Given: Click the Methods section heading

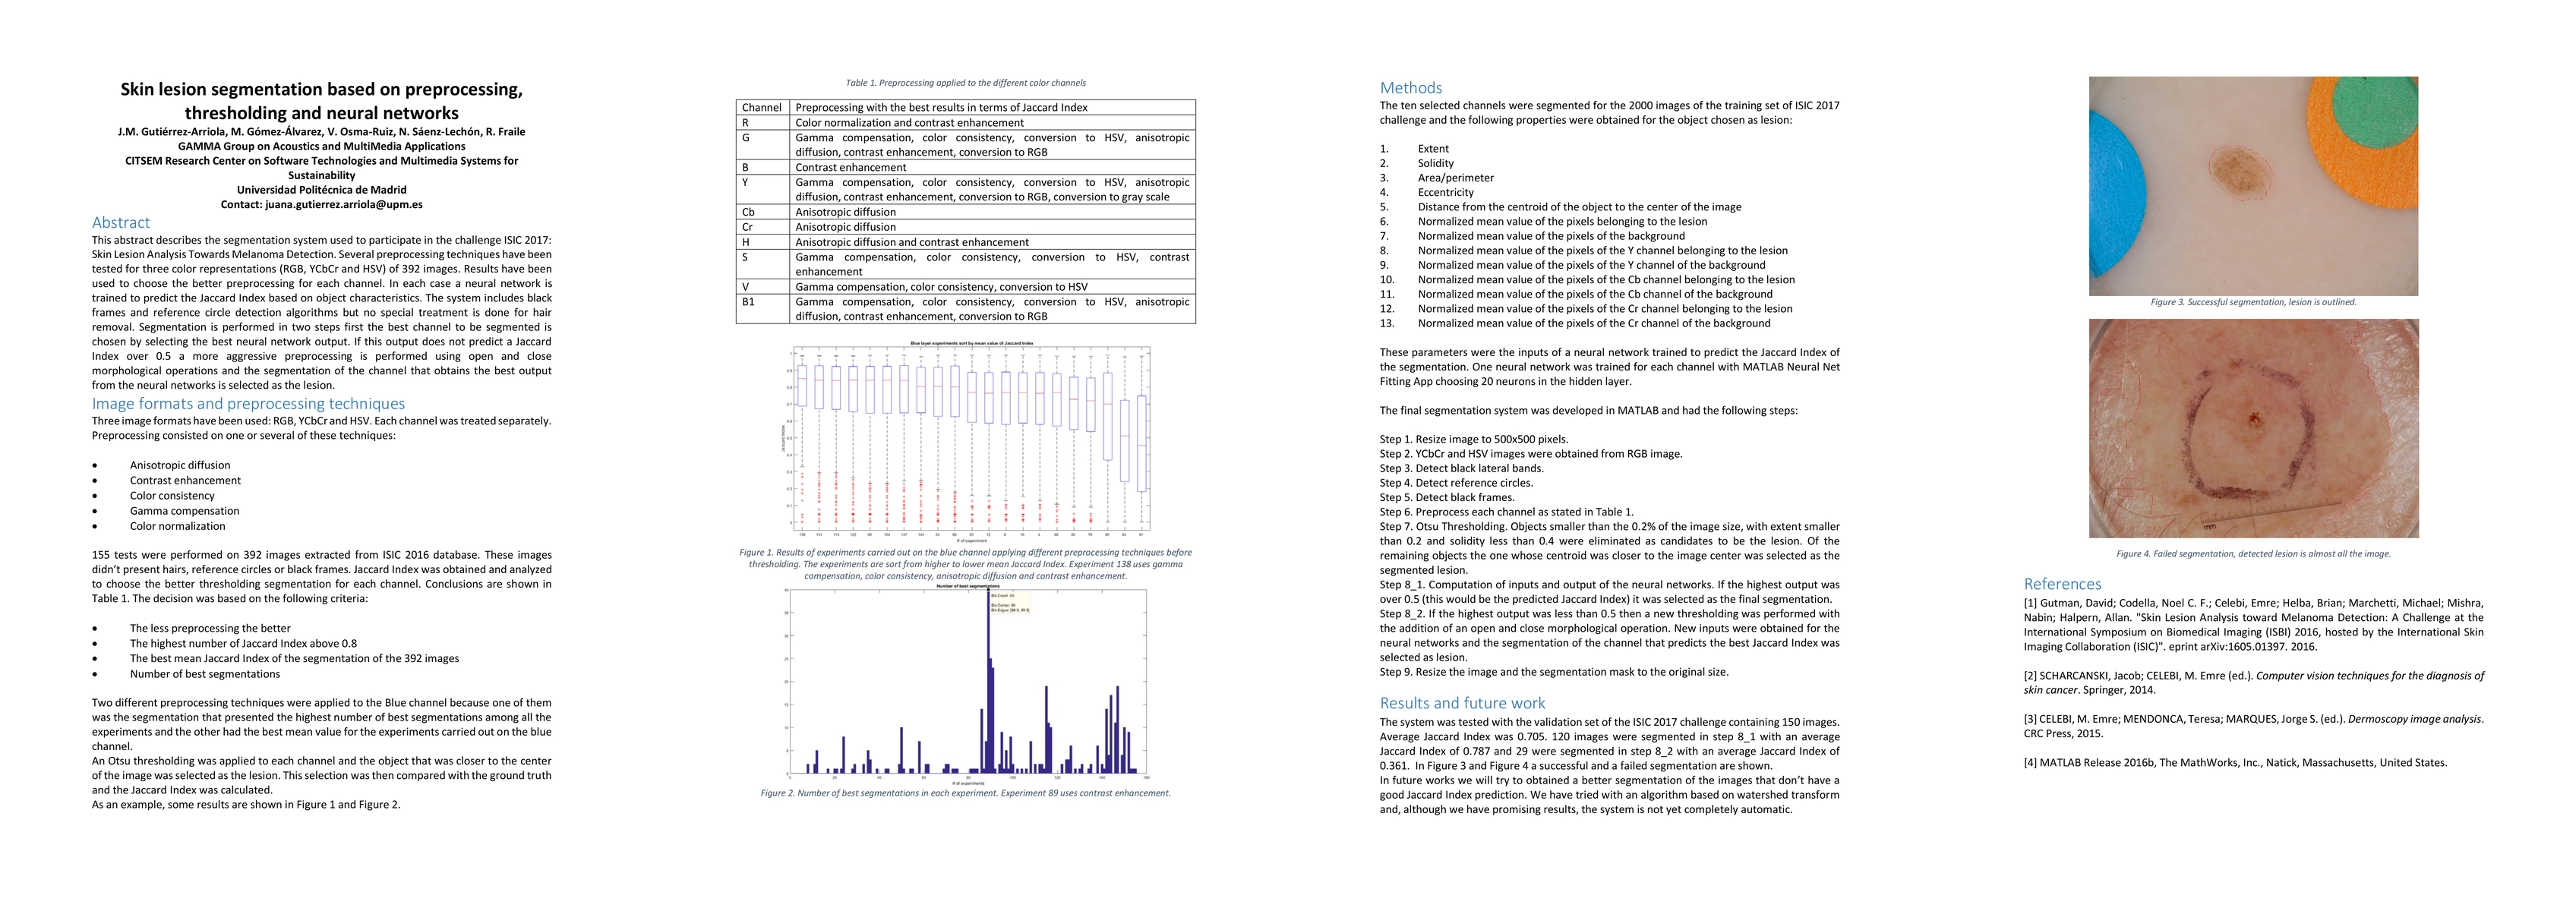Looking at the screenshot, I should [1410, 88].
